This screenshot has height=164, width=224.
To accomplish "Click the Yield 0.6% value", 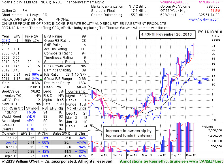I will 36,83.
